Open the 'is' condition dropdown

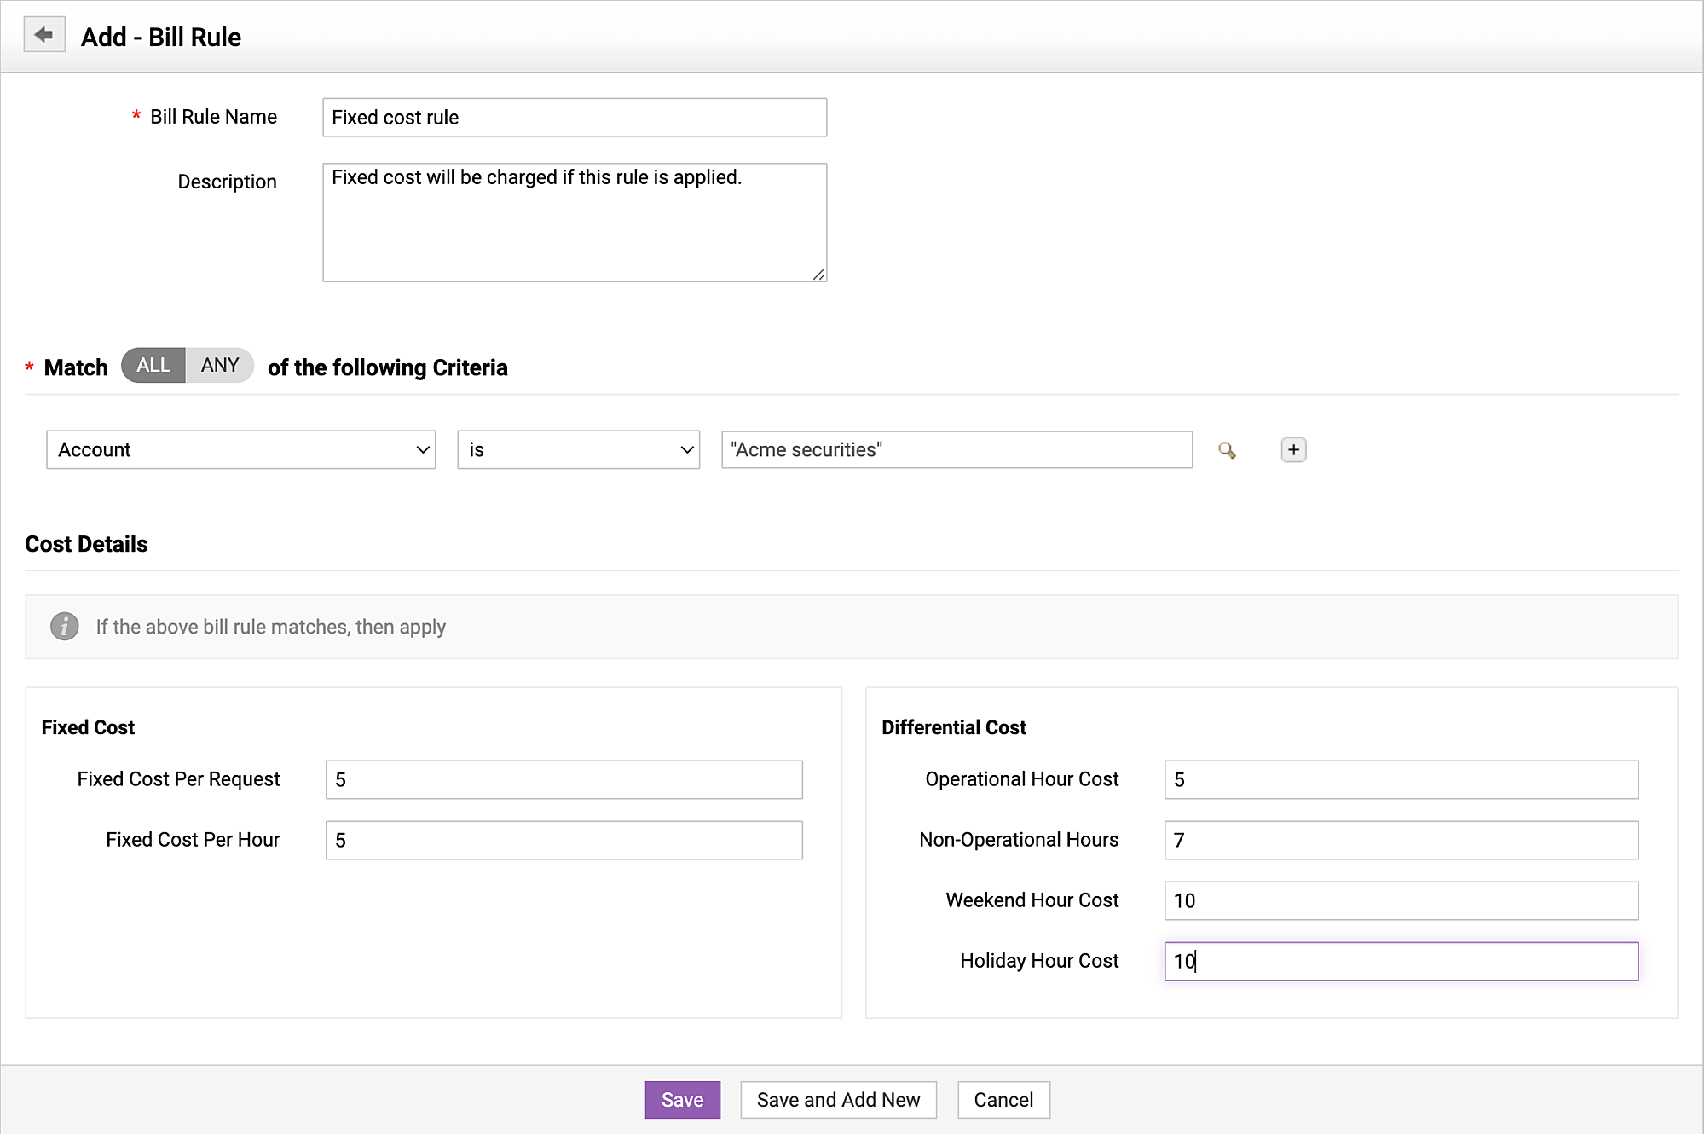pyautogui.click(x=578, y=449)
